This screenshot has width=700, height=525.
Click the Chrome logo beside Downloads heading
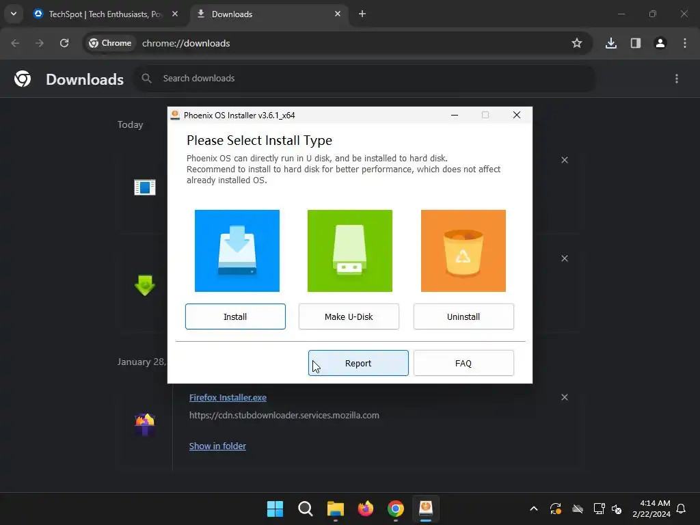click(x=23, y=79)
